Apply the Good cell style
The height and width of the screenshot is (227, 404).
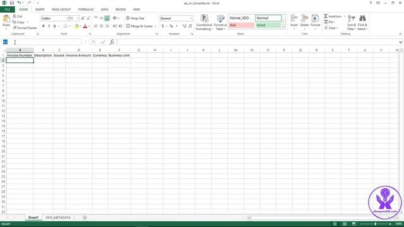point(268,25)
